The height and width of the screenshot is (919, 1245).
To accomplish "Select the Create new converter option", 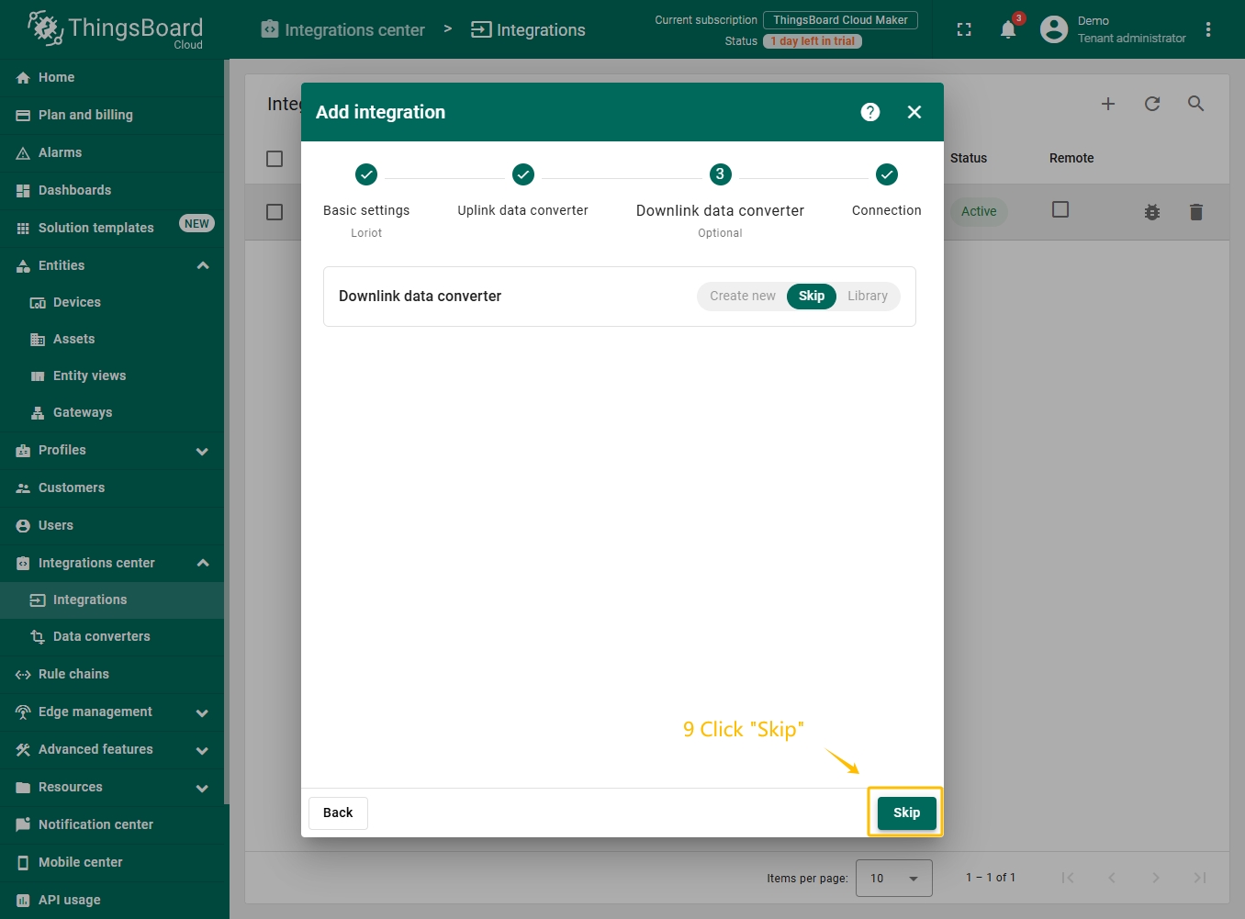I will [x=742, y=296].
